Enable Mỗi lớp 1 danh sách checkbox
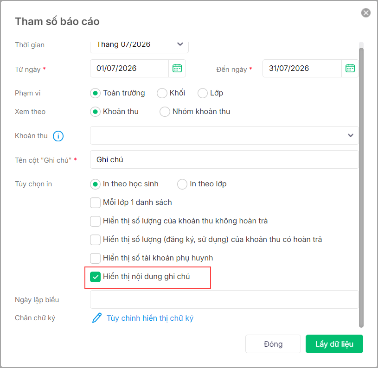378x368 pixels. pos(95,203)
